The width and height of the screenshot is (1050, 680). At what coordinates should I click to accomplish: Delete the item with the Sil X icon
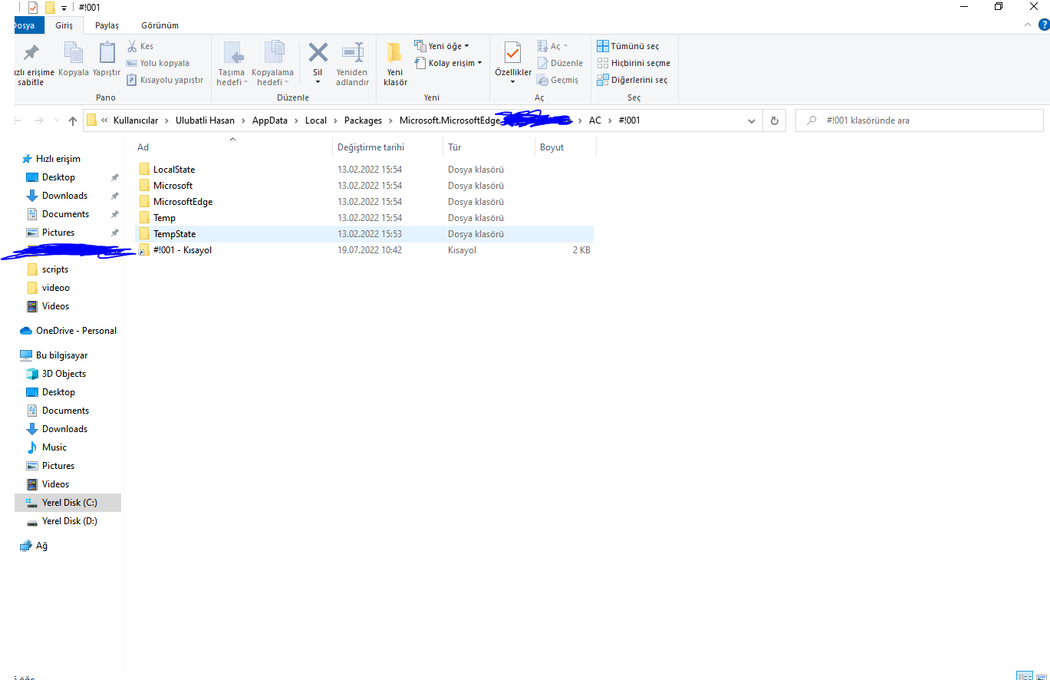pyautogui.click(x=318, y=52)
